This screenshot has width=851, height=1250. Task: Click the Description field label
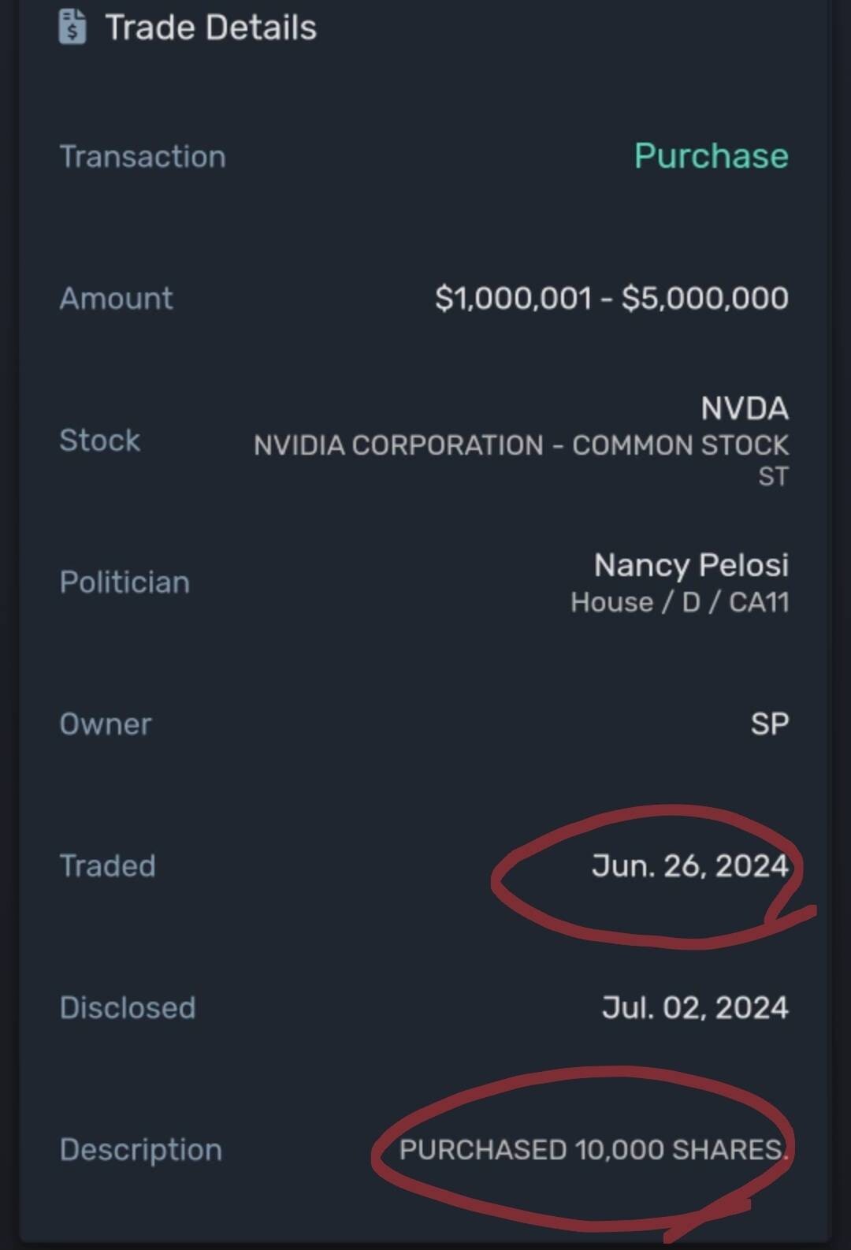[141, 1150]
